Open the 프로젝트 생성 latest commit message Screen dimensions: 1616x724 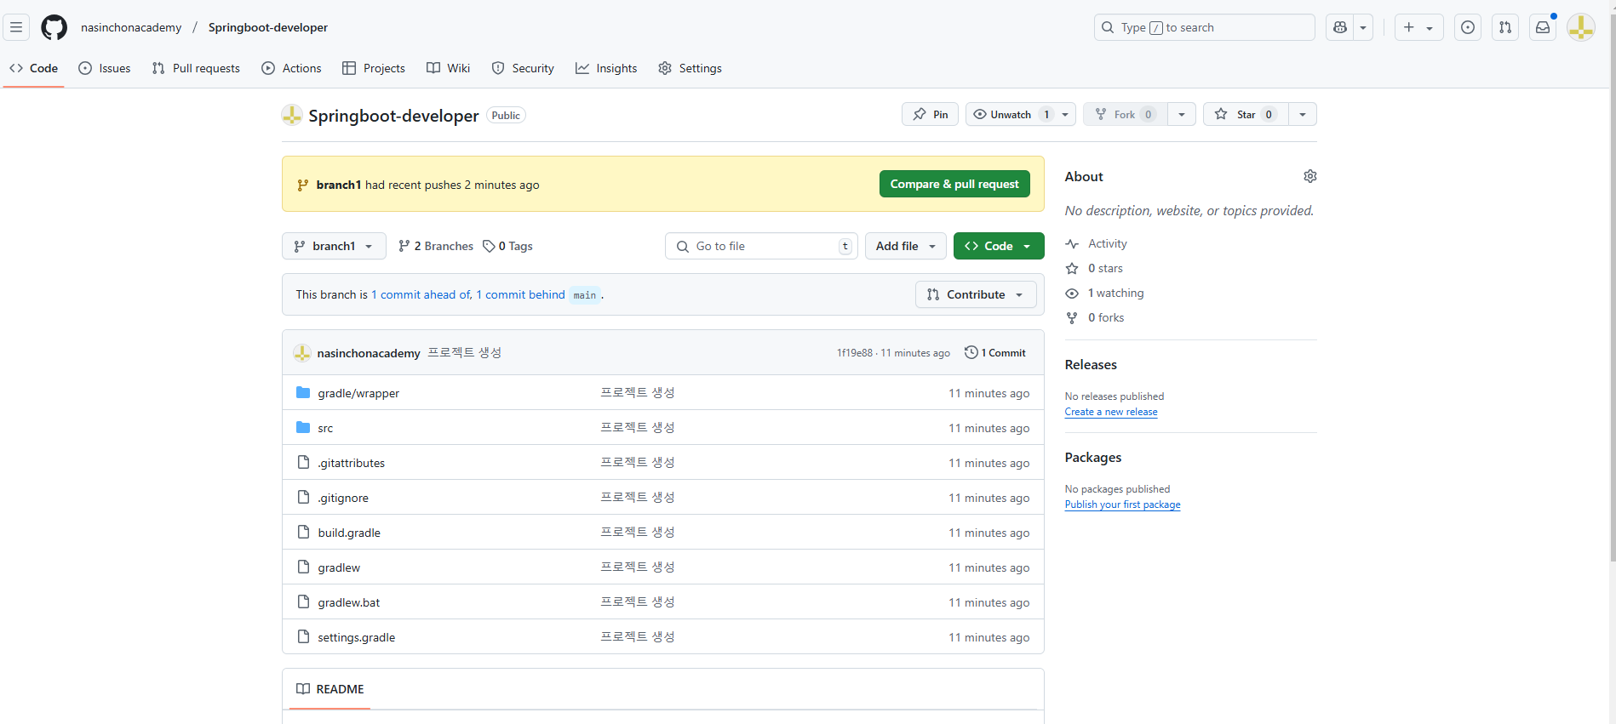tap(464, 352)
